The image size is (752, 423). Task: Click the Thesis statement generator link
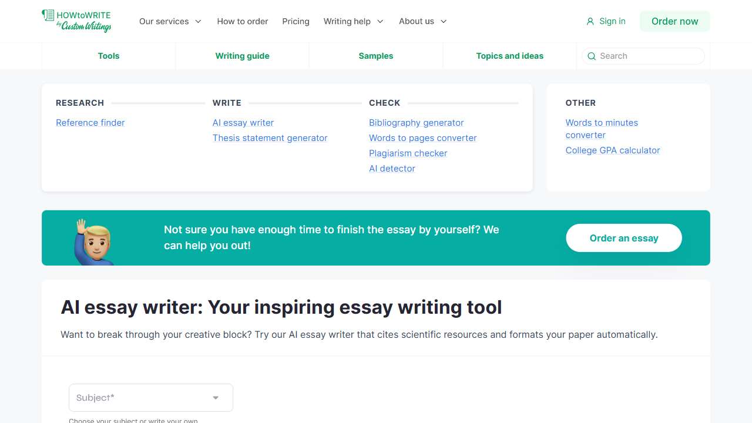(x=270, y=137)
